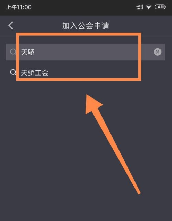Image resolution: width=172 pixels, height=221 pixels.
Task: Place cursor after 天骄 text in search box
Action: (35, 52)
